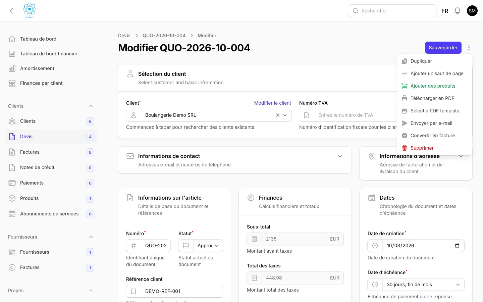Select Envoyer par e-mail
Screen dimensions: 483x302
pyautogui.click(x=435, y=123)
